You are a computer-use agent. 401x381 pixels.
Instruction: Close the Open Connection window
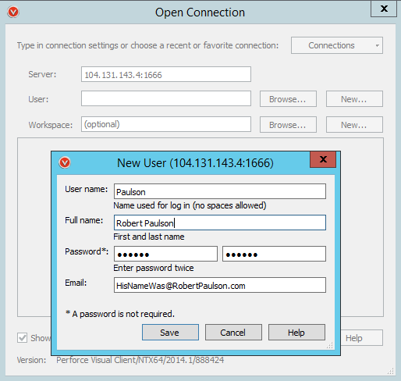point(384,9)
